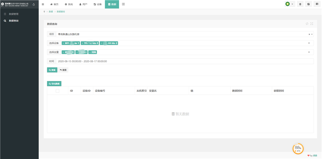
Task: Remove the middle variable tag
Action: (x=77, y=52)
